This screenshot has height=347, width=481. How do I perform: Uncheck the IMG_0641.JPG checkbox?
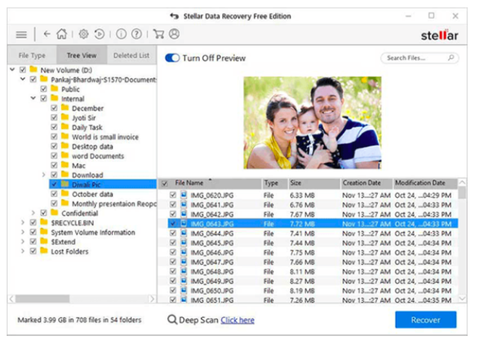tap(173, 204)
